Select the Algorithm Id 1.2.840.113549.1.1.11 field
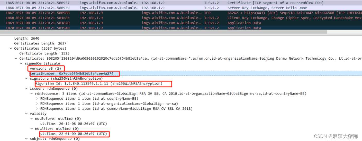Screen dimensions: 362x141 point(99,84)
